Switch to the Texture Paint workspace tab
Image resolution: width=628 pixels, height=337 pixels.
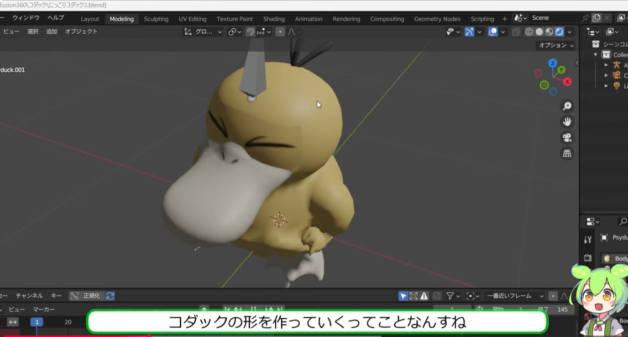click(x=235, y=19)
